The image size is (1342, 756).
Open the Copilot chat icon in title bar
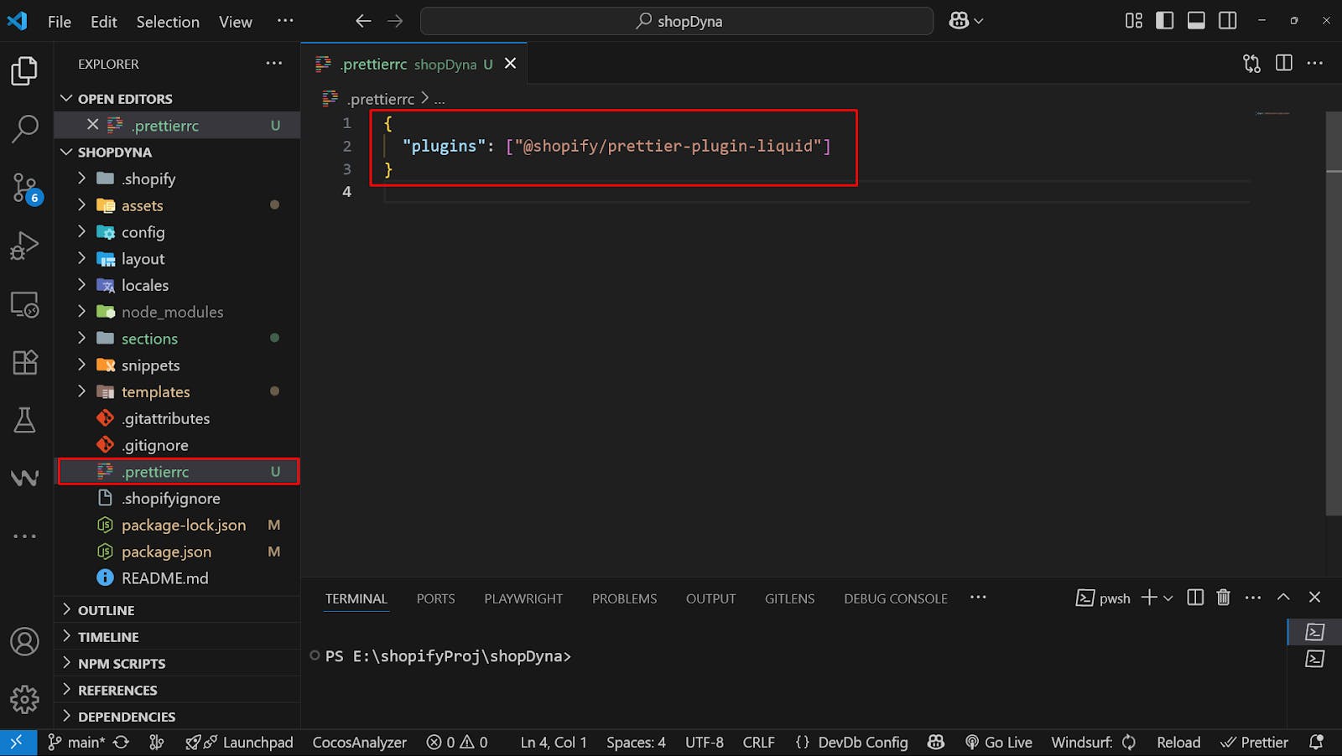tap(965, 21)
